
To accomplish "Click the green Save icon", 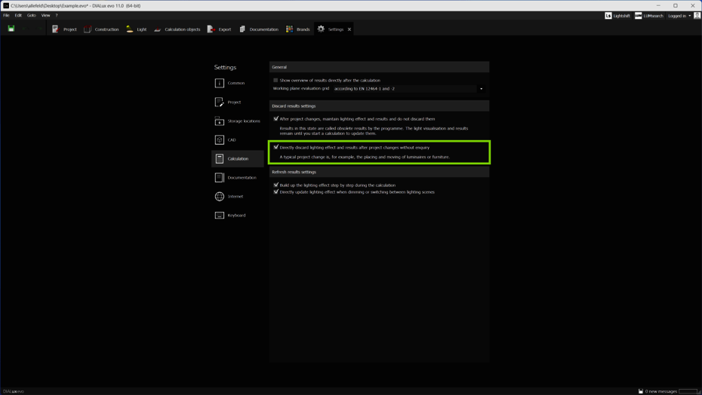I will (11, 29).
